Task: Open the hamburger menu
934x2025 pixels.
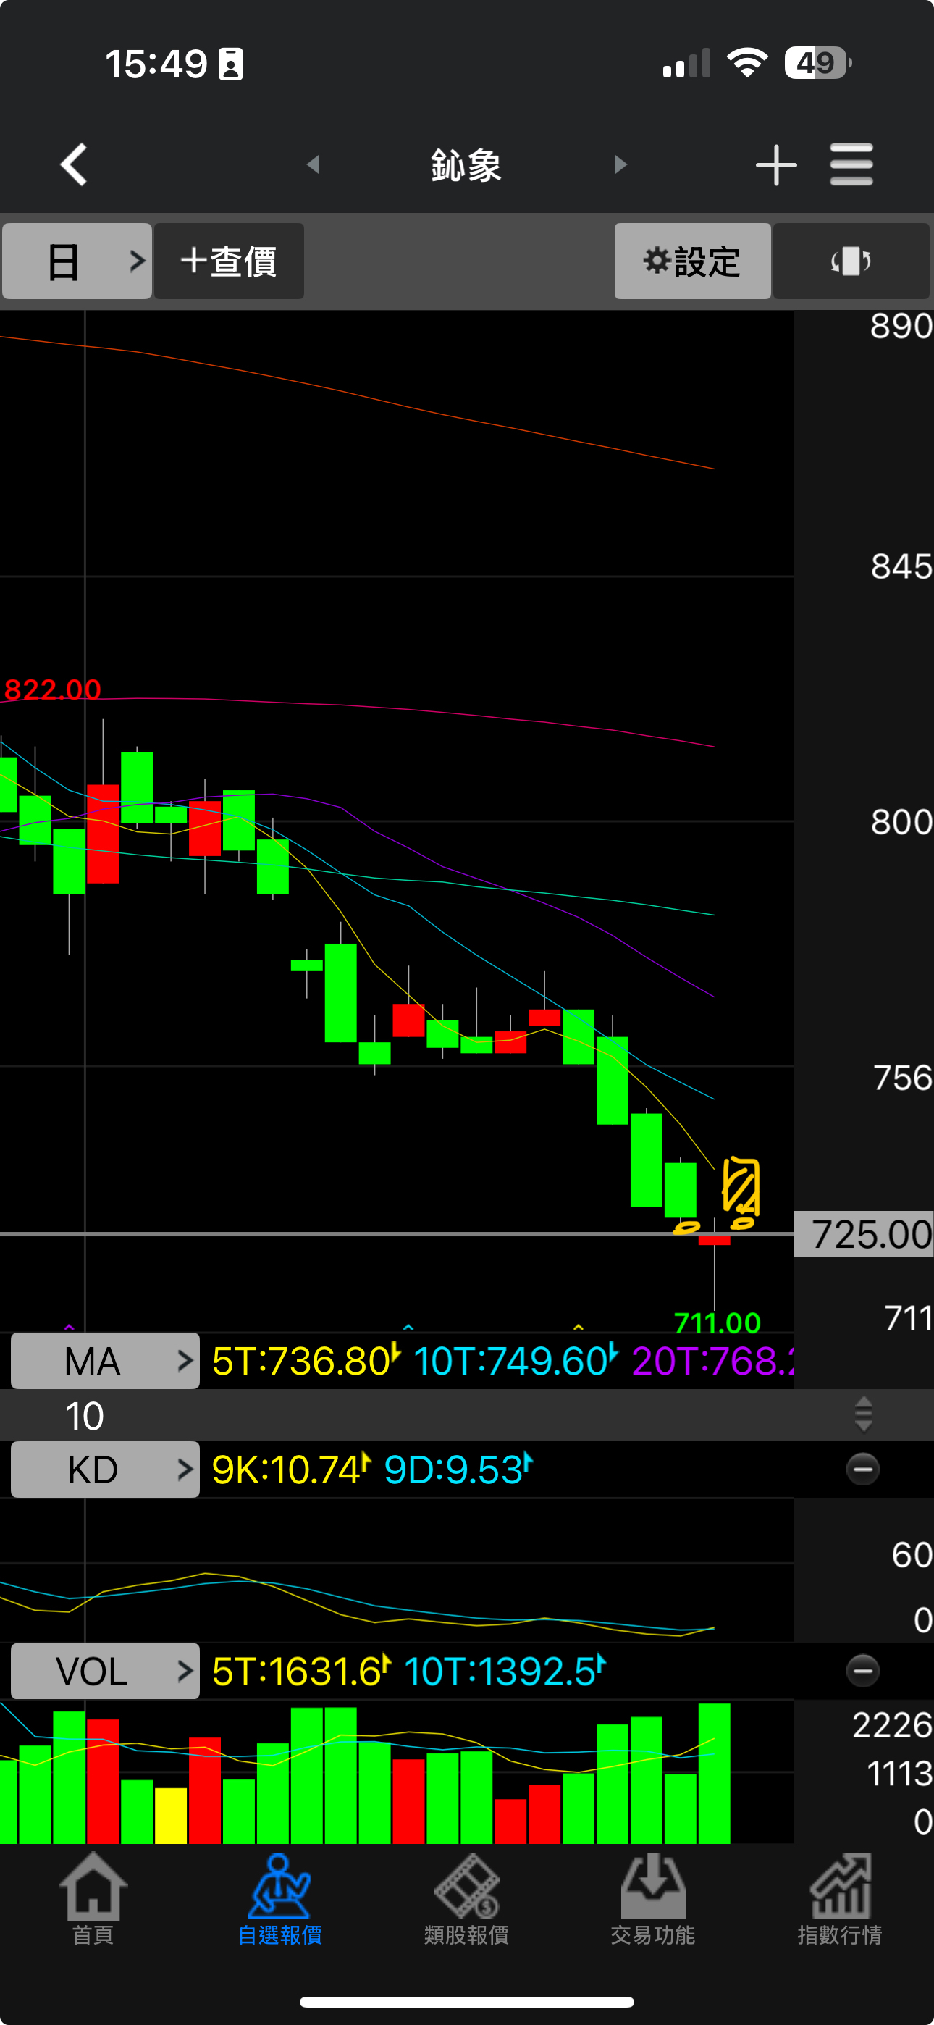Action: [x=851, y=164]
